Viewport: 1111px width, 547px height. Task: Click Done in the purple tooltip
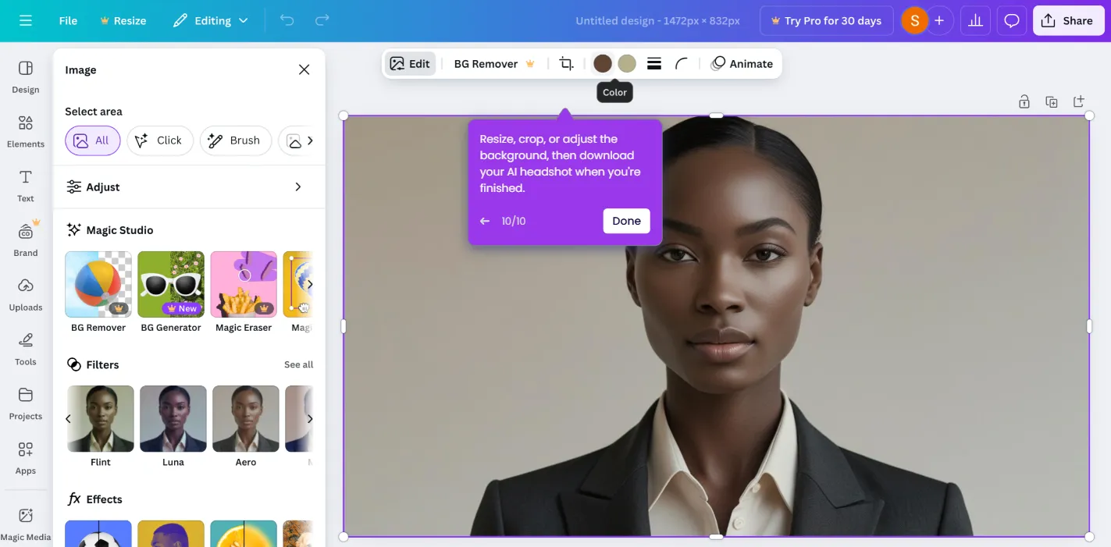tap(626, 221)
